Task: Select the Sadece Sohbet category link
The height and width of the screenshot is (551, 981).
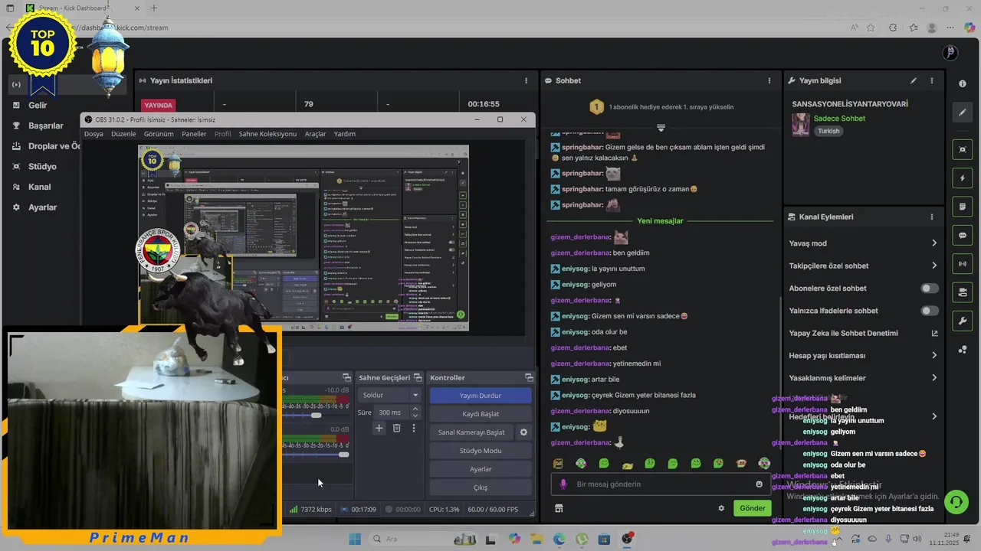Action: pos(839,119)
